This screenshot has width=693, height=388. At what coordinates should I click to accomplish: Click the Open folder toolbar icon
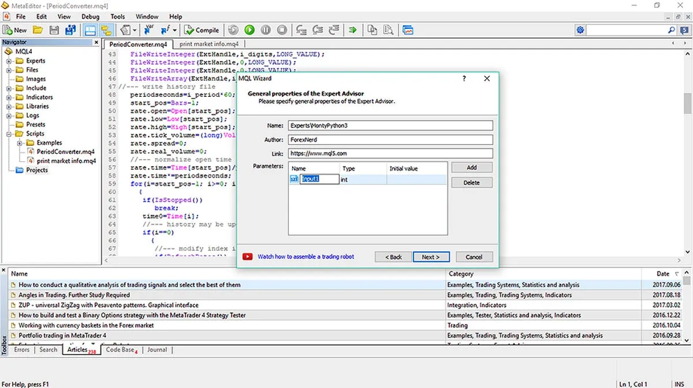coord(38,30)
